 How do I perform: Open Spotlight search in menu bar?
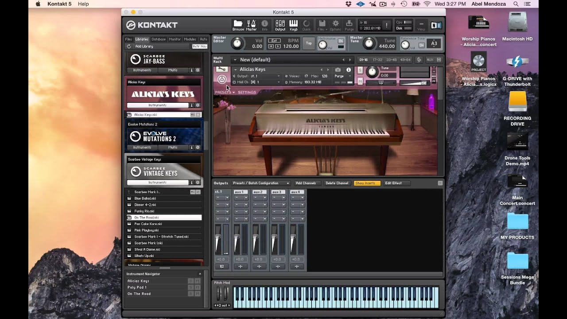tap(516, 4)
